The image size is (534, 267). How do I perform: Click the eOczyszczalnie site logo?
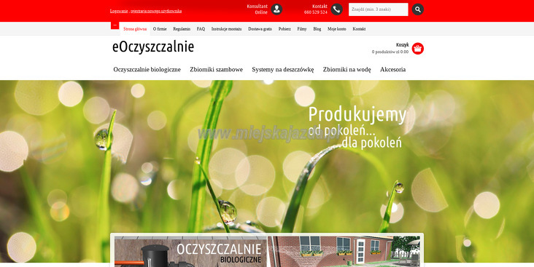pyautogui.click(x=153, y=47)
